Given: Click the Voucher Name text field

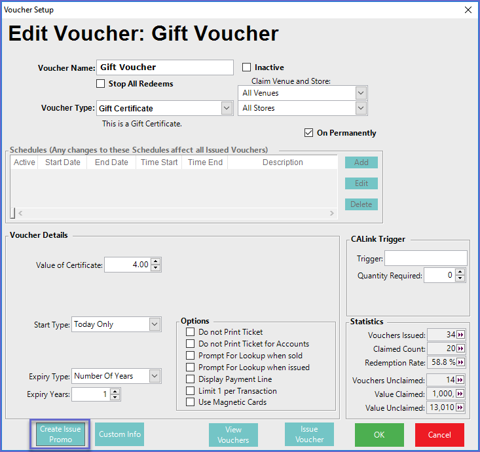Looking at the screenshot, I should pyautogui.click(x=165, y=67).
